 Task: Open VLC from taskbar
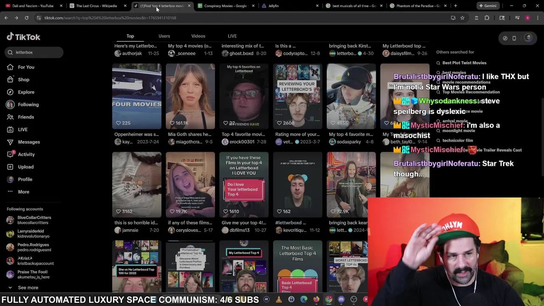tap(279, 300)
